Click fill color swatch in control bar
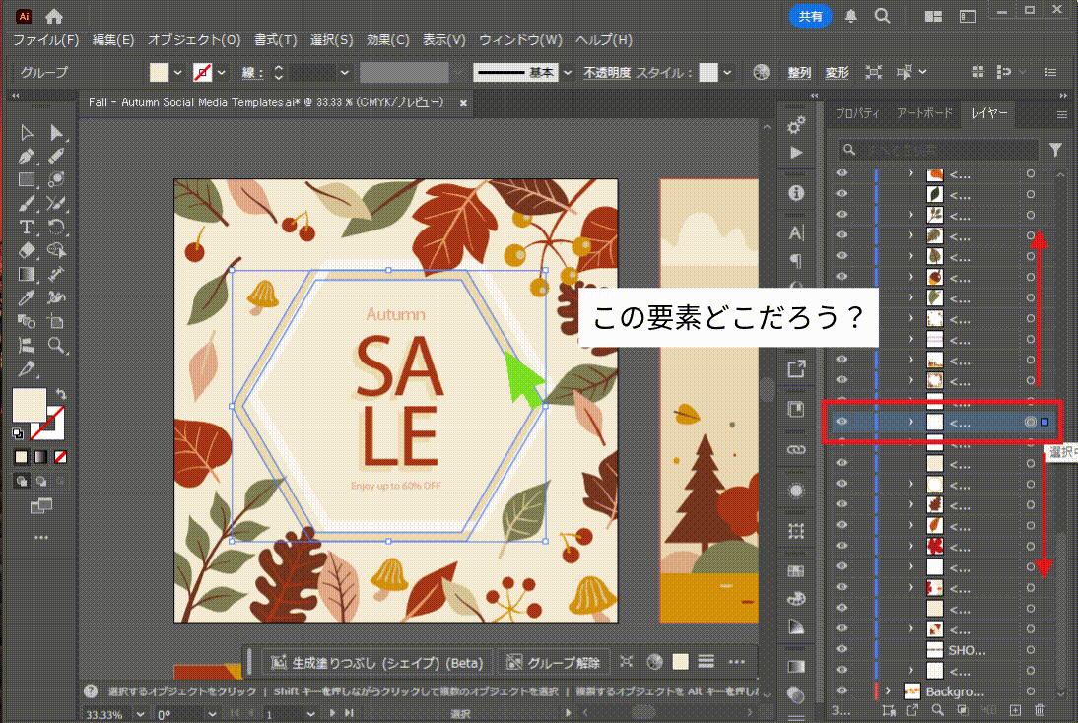 tap(160, 72)
